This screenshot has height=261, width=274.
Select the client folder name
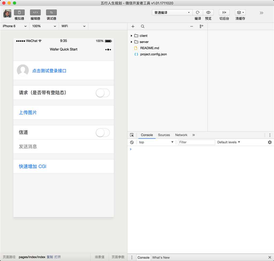(x=143, y=36)
